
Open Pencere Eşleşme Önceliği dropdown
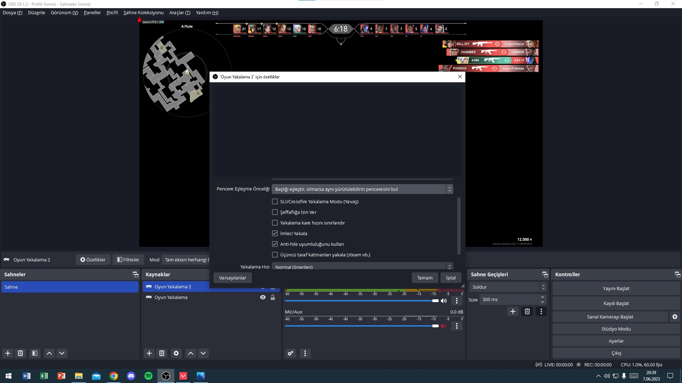coord(362,189)
